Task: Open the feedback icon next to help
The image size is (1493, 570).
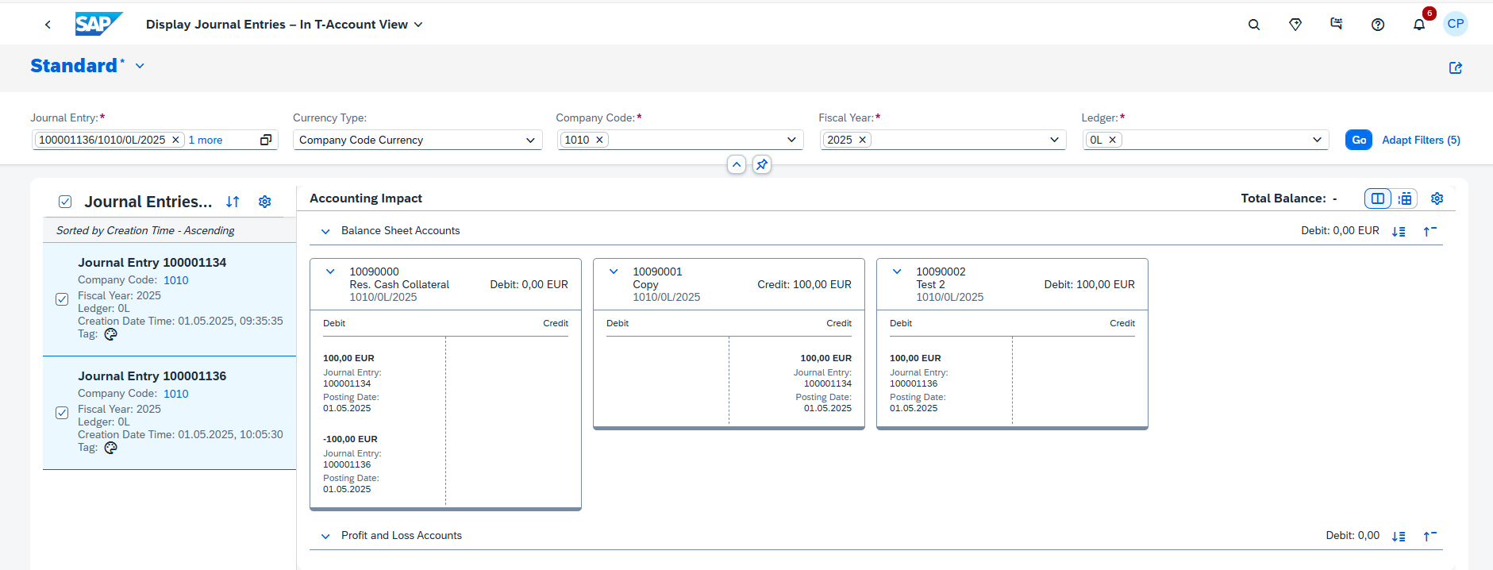Action: point(1337,25)
